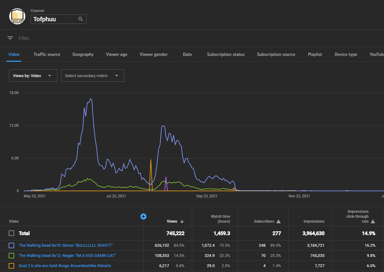Open The Walking Dead 8x12 Negan video link
384x272 pixels.
click(67, 256)
